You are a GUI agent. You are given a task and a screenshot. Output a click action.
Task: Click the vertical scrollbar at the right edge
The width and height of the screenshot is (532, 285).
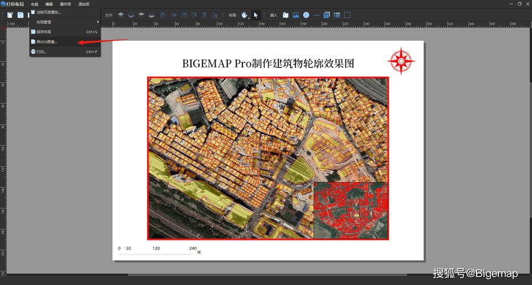tap(530, 149)
